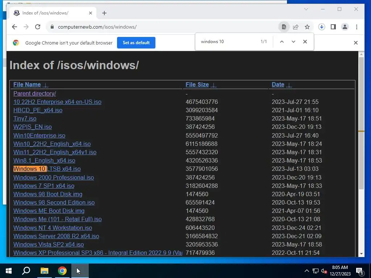Click the page scrollbar up arrow

pos(361,55)
